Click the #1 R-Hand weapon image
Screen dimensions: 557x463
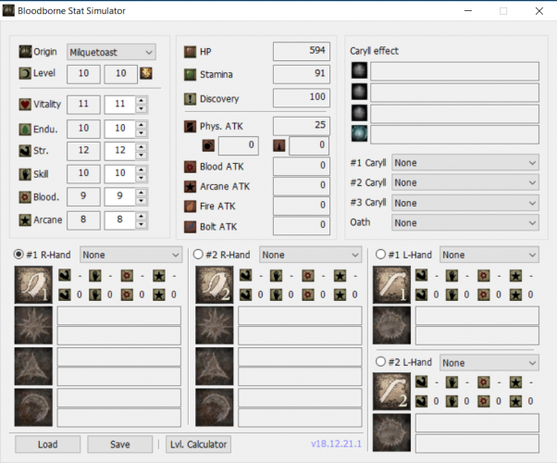tap(33, 285)
